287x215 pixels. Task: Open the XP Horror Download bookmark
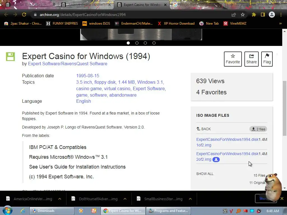pos(176,24)
